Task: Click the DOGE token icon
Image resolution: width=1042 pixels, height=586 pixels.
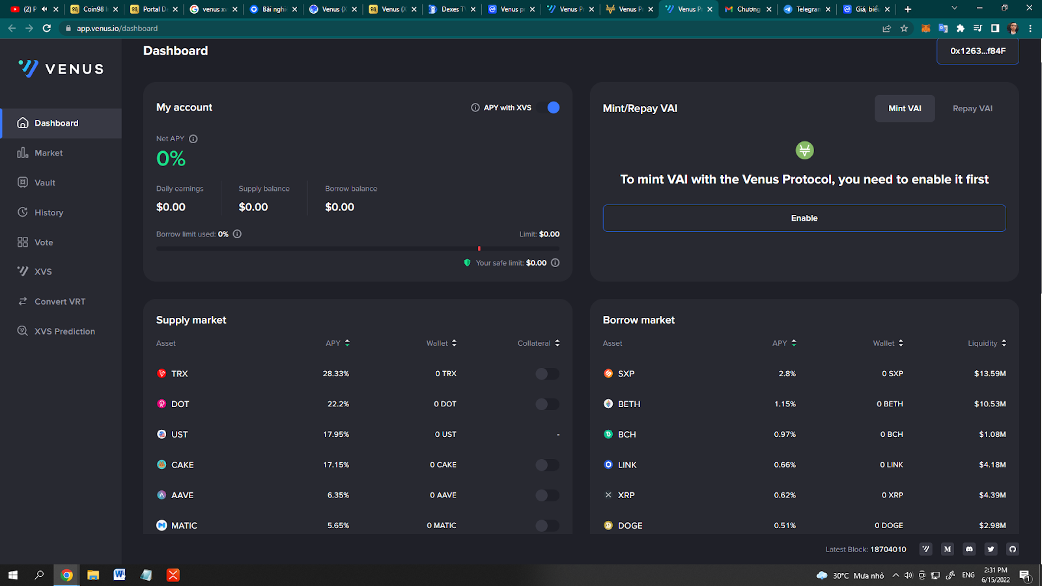Action: 608,525
